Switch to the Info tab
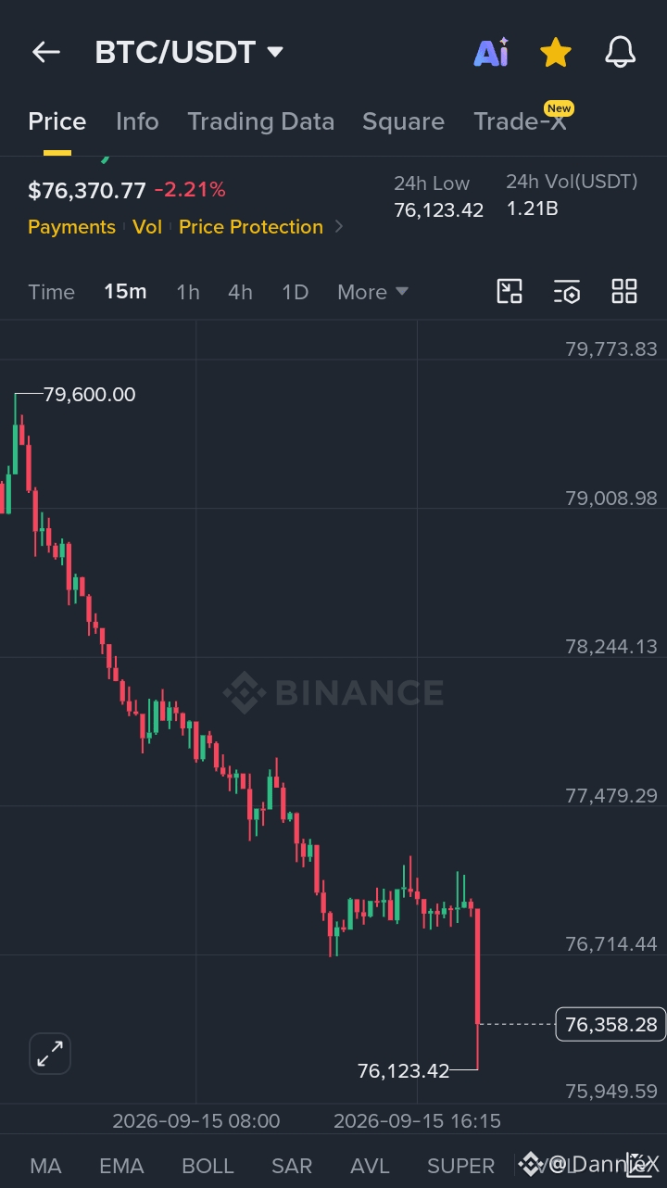The width and height of the screenshot is (667, 1188). (x=137, y=121)
